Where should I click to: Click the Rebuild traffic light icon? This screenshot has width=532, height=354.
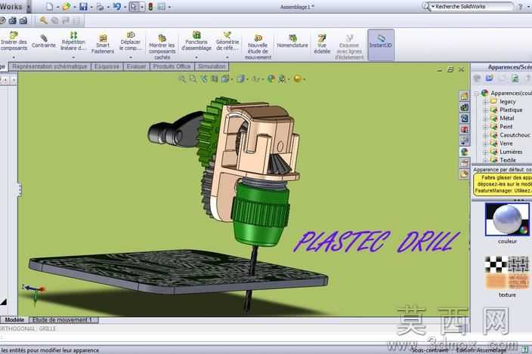150,7
